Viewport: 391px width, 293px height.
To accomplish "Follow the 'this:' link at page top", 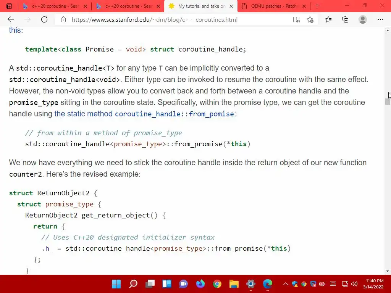I will pyautogui.click(x=16, y=30).
